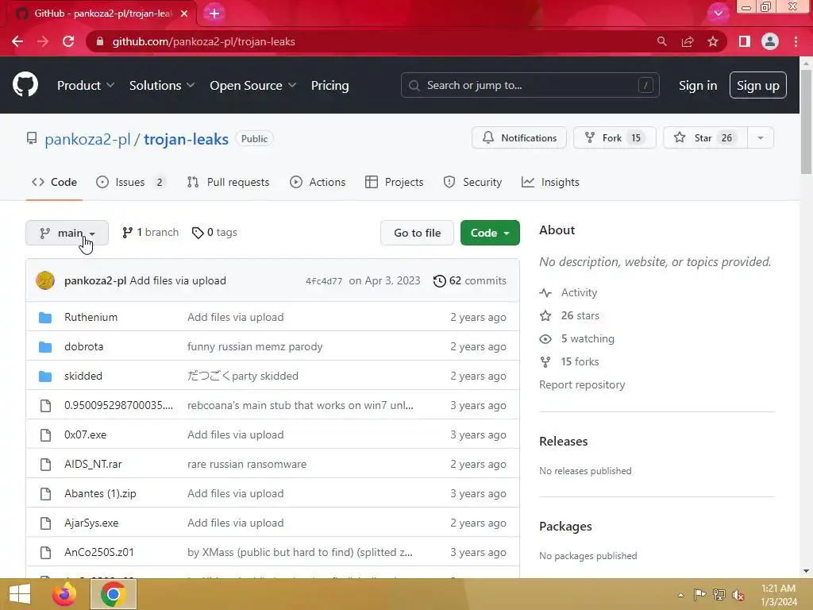
Task: Expand the Product menu
Action: pos(86,86)
